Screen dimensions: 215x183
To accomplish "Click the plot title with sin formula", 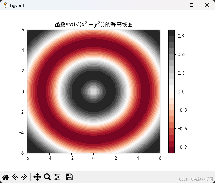I will pyautogui.click(x=94, y=24).
